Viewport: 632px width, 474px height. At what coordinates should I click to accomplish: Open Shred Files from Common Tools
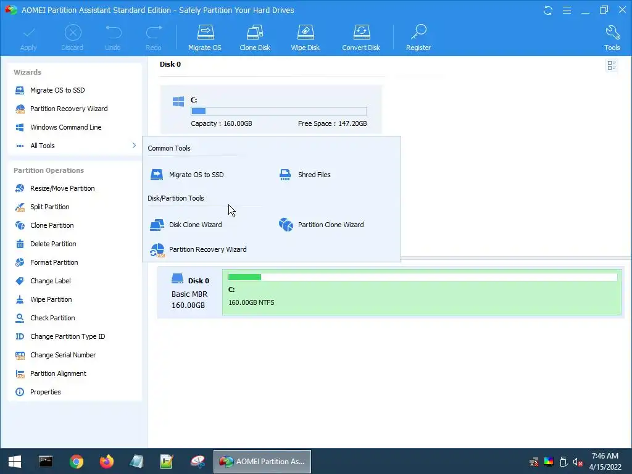(305, 175)
